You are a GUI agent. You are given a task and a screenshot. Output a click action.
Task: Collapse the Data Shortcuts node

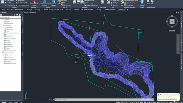pos(1,52)
